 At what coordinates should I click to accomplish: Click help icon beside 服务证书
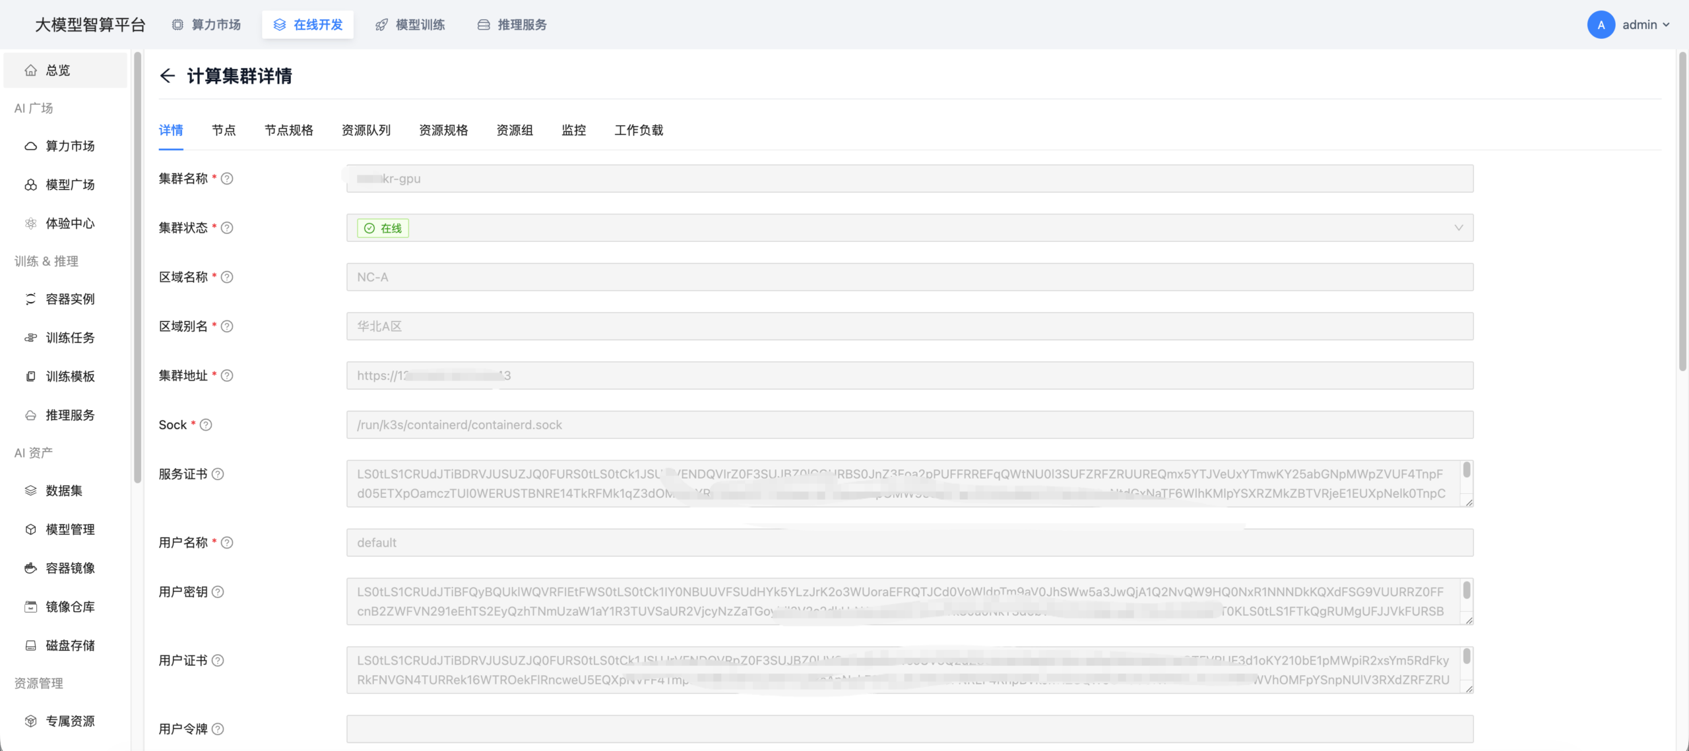pyautogui.click(x=218, y=474)
